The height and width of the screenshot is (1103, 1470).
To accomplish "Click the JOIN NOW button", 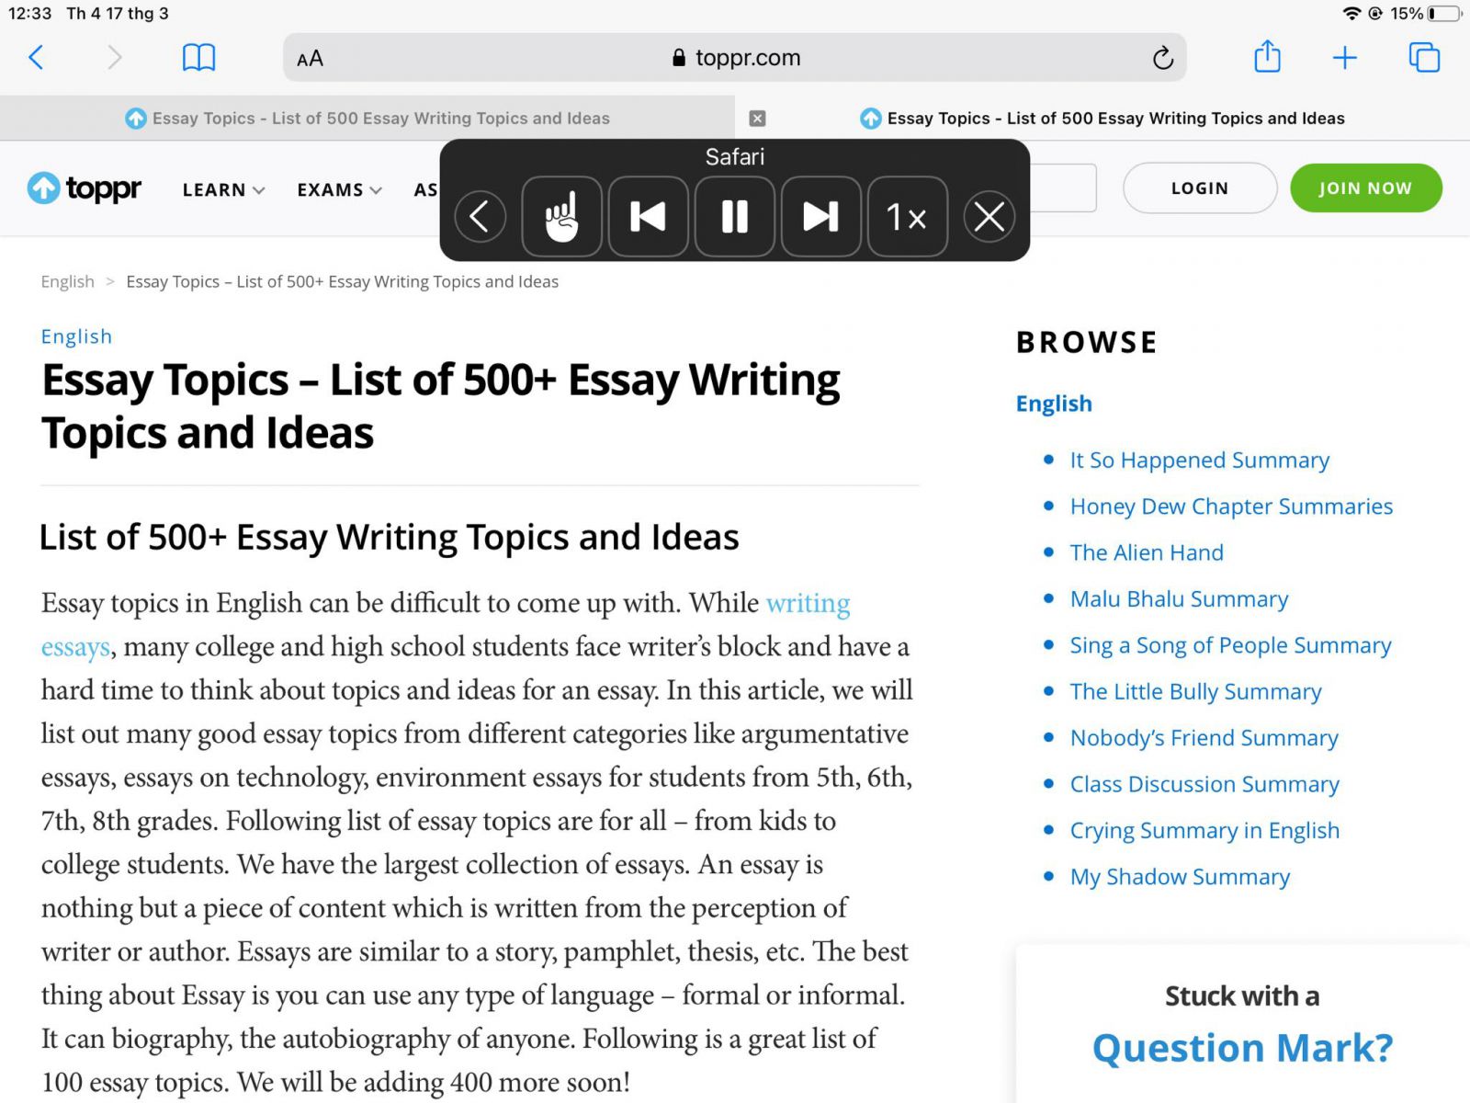I will tap(1365, 188).
